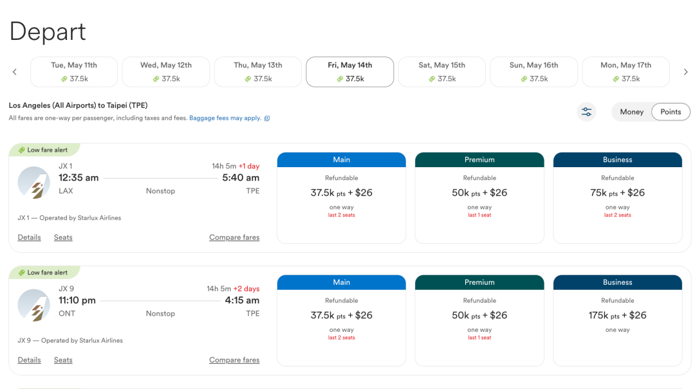This screenshot has height=389, width=695.
Task: Select Sun, May 16th date tab
Action: [533, 72]
